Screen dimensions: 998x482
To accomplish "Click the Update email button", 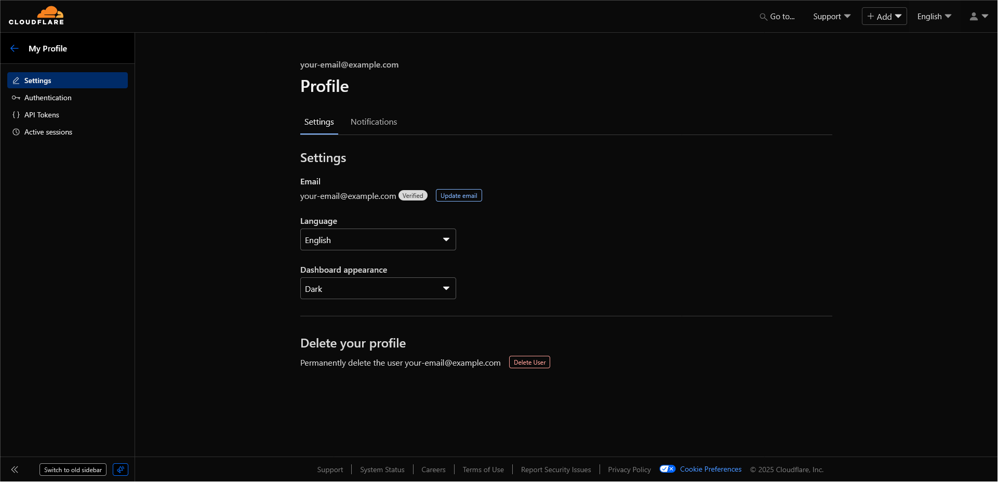I will tap(459, 196).
